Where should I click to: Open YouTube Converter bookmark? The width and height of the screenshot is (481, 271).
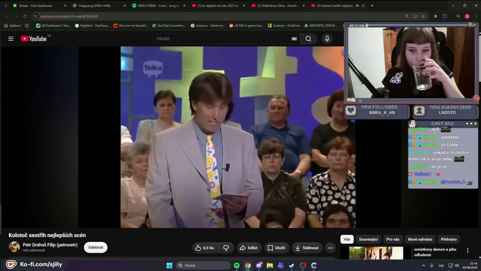tap(169, 26)
